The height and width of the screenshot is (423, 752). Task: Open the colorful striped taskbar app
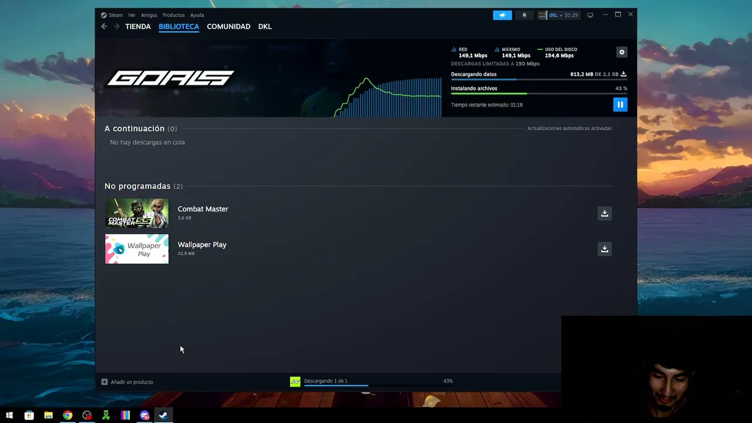(125, 415)
